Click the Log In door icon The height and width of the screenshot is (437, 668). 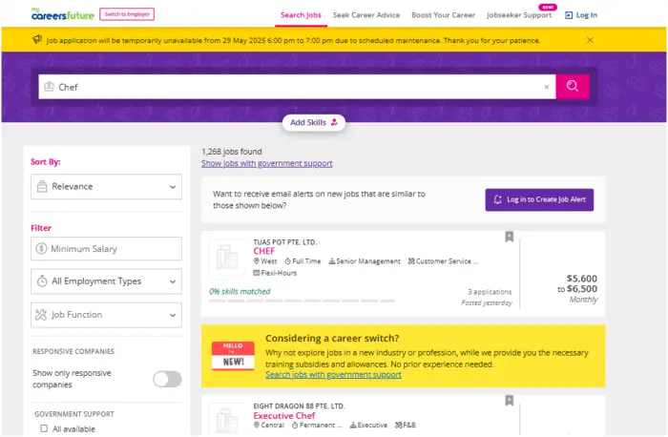(569, 15)
